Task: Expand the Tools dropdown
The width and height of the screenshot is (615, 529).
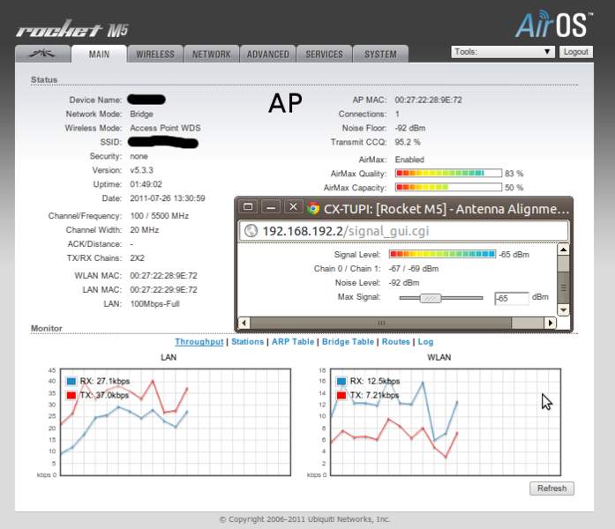Action: [503, 52]
